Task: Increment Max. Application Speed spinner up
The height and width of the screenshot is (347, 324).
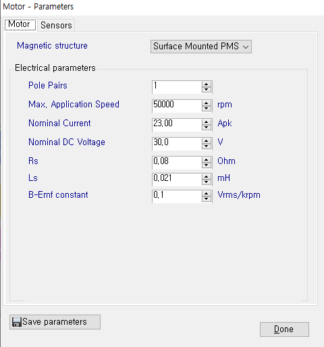Action: point(207,103)
